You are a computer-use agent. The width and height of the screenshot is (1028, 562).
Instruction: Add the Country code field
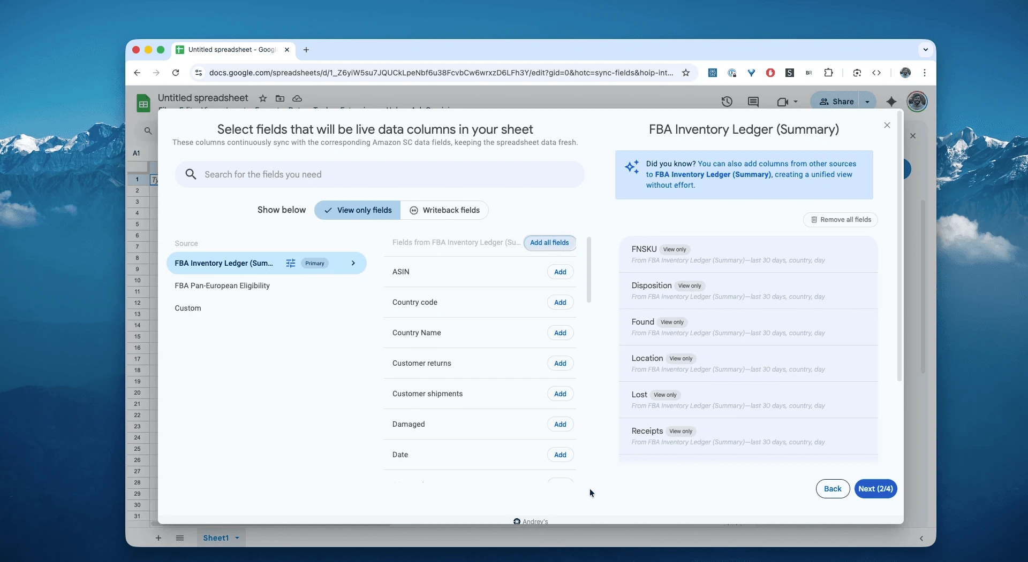560,302
